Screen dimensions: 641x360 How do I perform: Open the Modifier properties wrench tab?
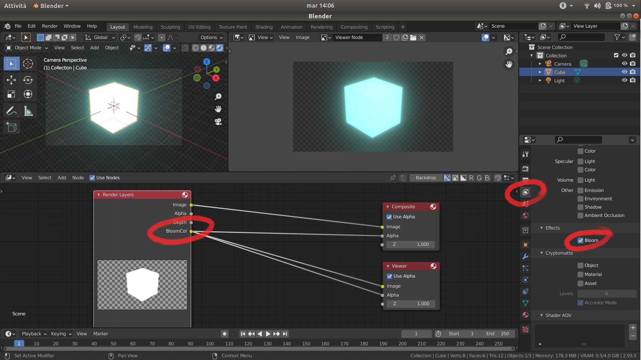[525, 256]
